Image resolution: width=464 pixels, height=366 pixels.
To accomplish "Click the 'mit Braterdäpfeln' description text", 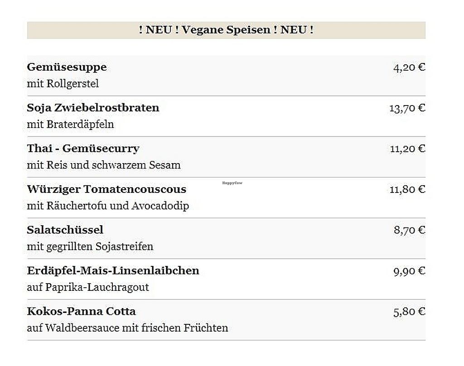I will [x=70, y=125].
